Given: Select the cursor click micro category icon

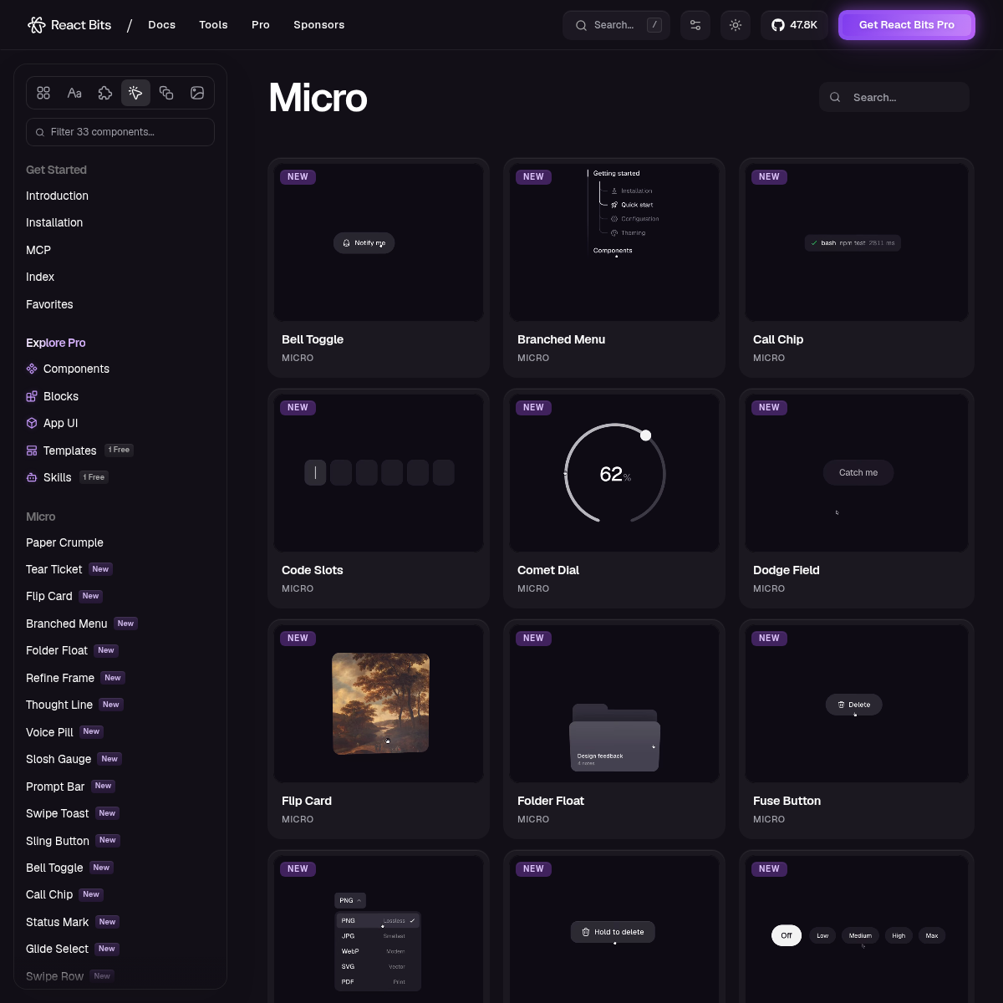Looking at the screenshot, I should [x=135, y=93].
